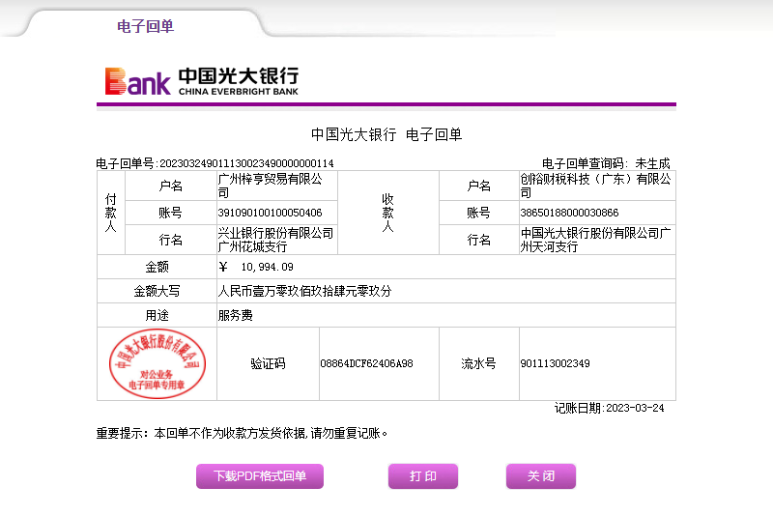Click the 付款人 column header cell
This screenshot has width=773, height=516.
coord(111,213)
